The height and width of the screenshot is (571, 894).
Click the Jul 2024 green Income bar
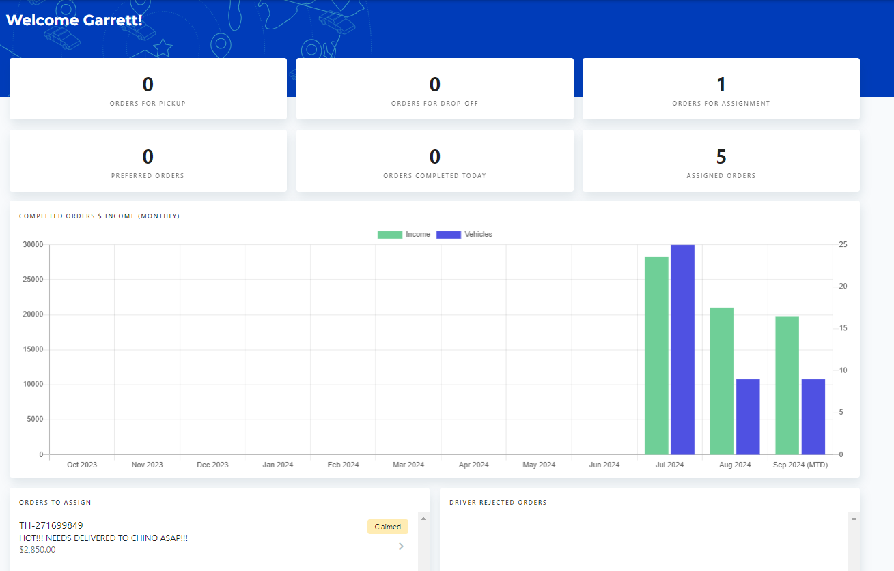coord(657,355)
